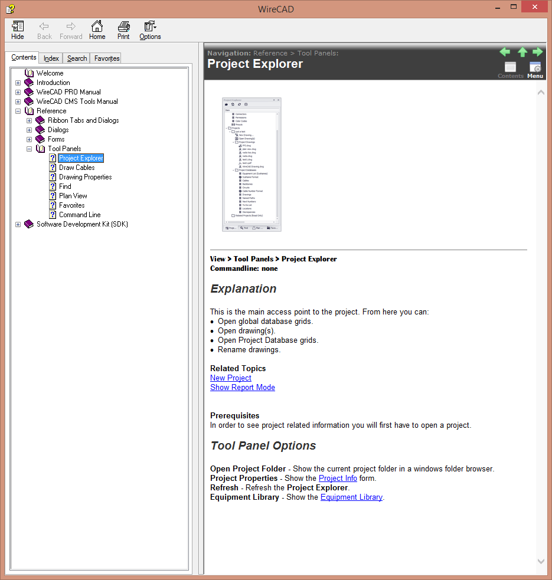Image resolution: width=552 pixels, height=580 pixels.
Task: Expand the Software Development Kit node
Action: click(18, 225)
